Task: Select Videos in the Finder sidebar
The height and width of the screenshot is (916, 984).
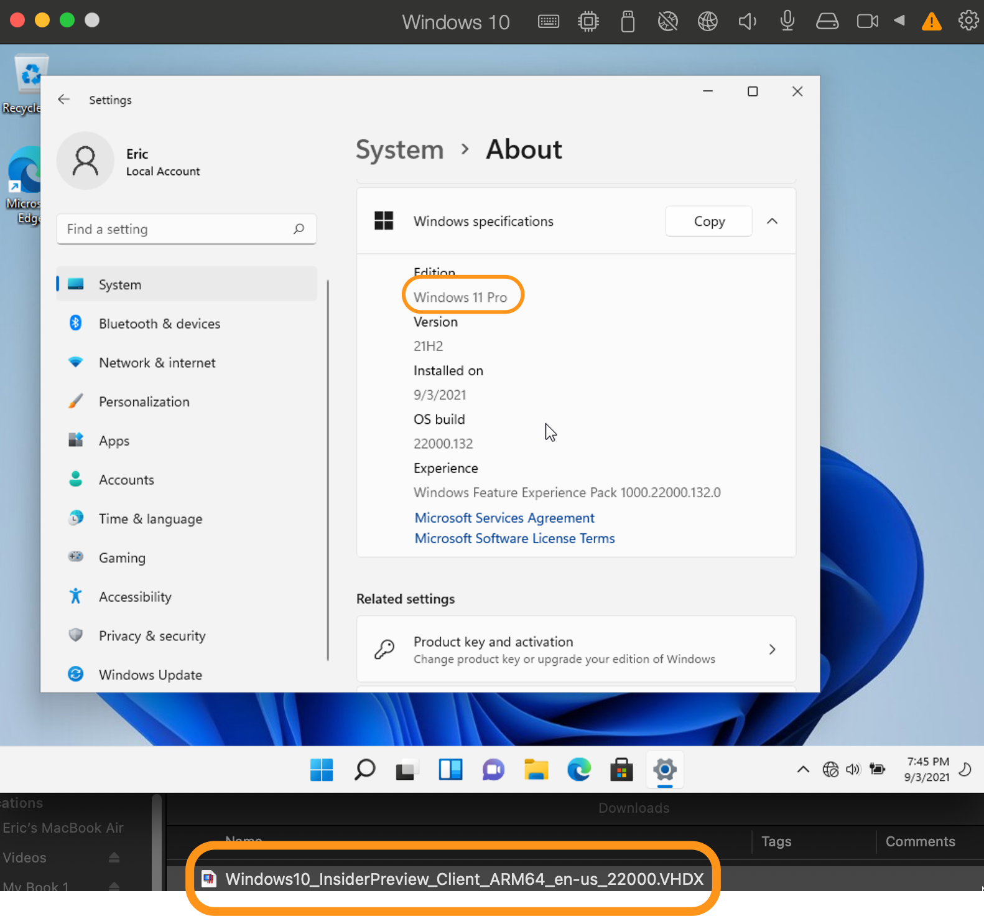Action: (24, 858)
